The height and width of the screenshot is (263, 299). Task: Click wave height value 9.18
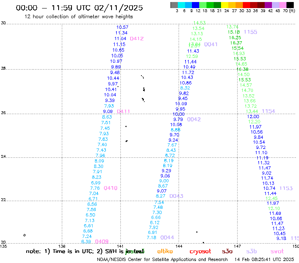tap(281, 238)
